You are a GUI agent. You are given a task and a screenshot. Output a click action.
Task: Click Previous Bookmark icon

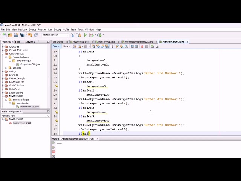117,46
